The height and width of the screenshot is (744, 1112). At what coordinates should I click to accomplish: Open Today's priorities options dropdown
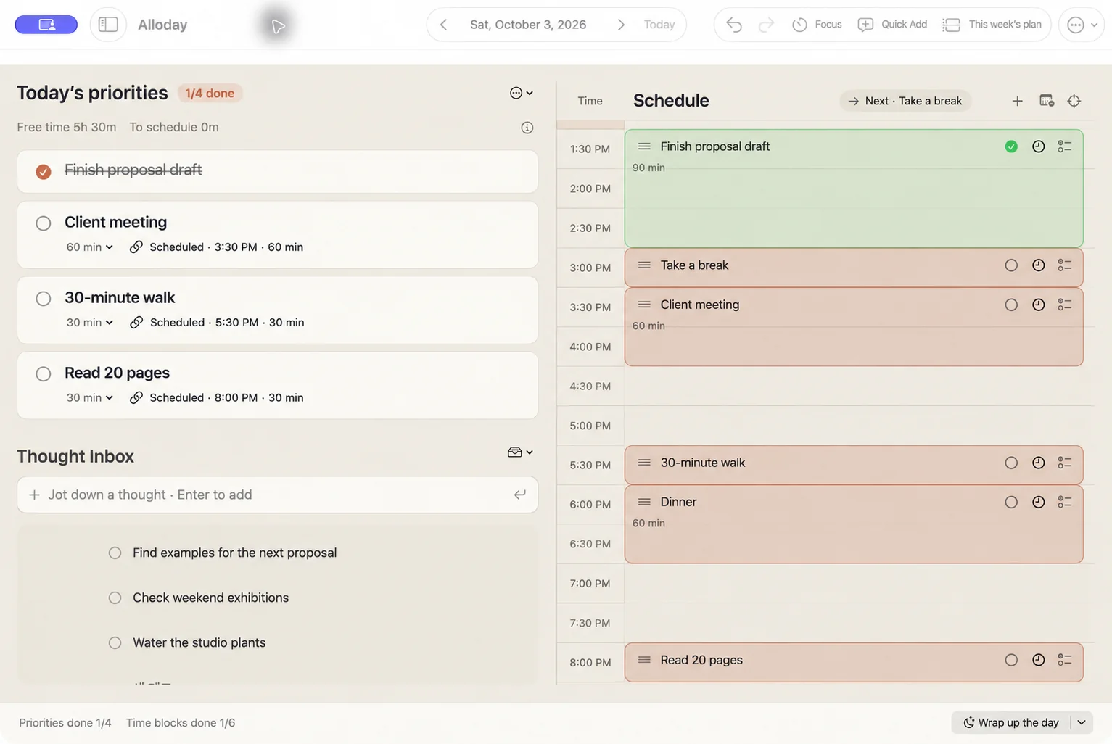click(522, 93)
